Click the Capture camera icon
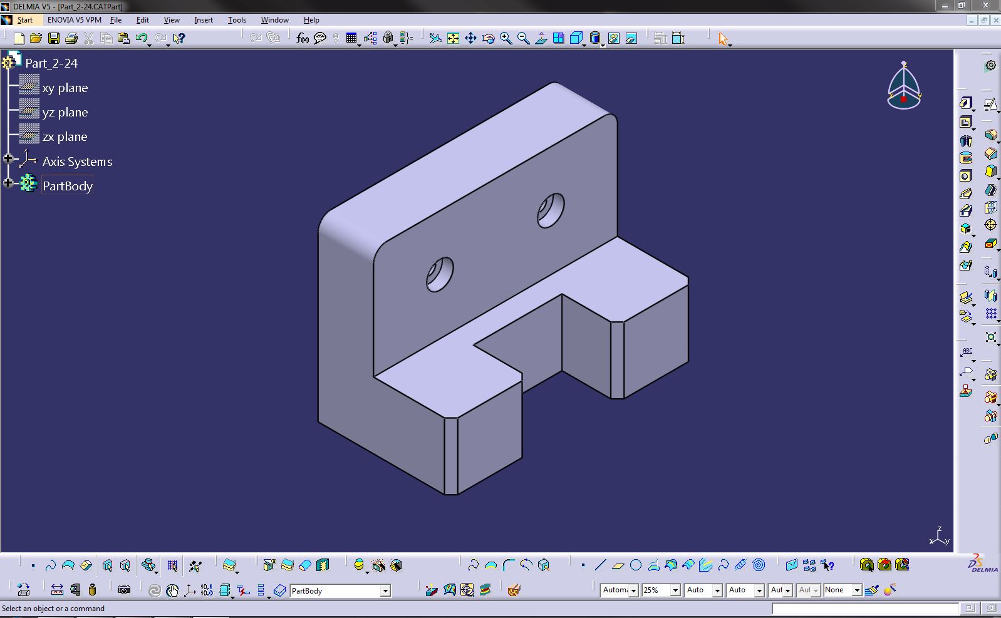Viewport: 1001px width, 618px height. pyautogui.click(x=124, y=590)
